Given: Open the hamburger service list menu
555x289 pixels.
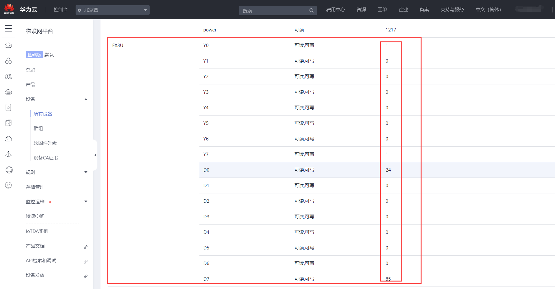Looking at the screenshot, I should coord(8,28).
